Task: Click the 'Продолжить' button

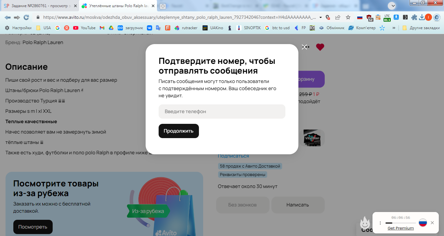Action: coord(179,131)
